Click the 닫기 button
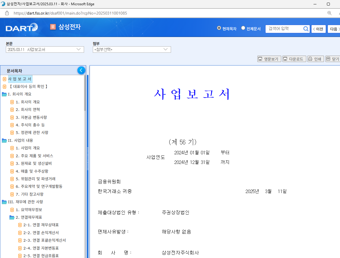340x258 pixels. click(333, 59)
